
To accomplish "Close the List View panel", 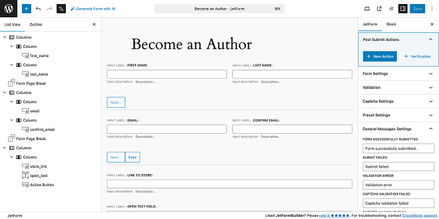I will pos(94,25).
